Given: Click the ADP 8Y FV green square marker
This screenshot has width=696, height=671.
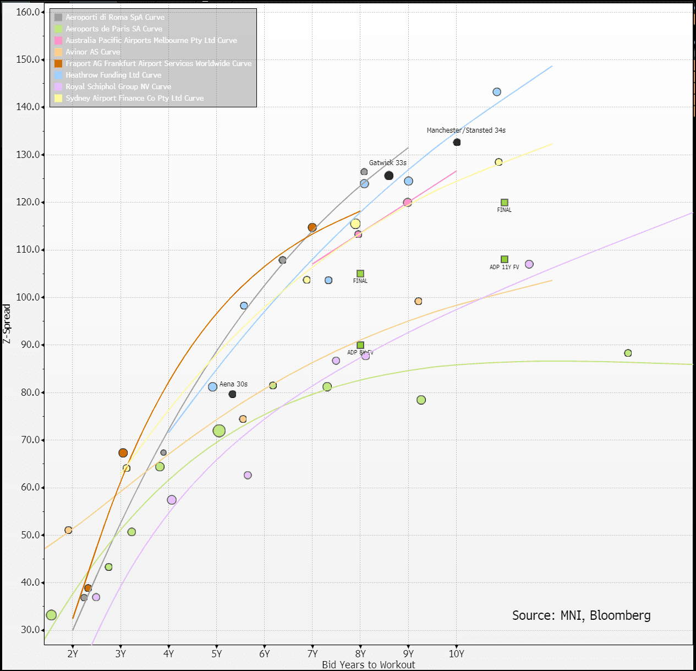Looking at the screenshot, I should 360,345.
